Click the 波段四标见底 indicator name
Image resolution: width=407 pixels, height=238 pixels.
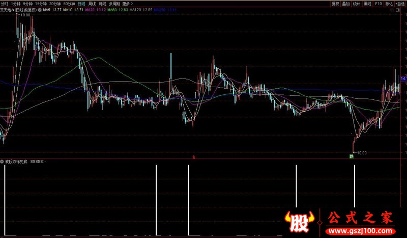coord(17,161)
